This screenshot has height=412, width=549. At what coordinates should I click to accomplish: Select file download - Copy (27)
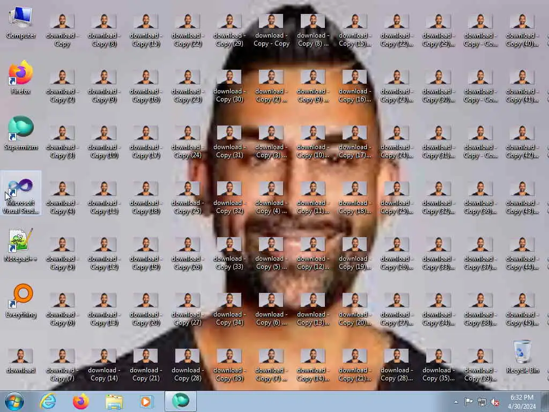(188, 310)
